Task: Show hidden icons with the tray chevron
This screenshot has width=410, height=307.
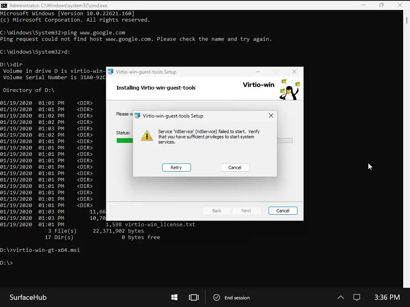Action: click(x=341, y=297)
